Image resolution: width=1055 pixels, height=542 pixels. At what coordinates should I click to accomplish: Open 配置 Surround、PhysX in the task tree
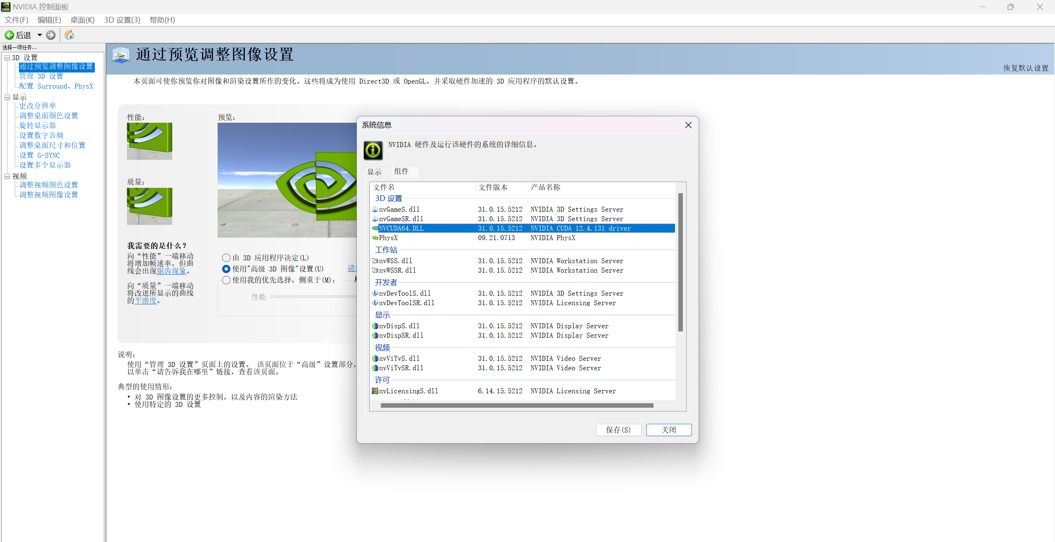point(56,86)
